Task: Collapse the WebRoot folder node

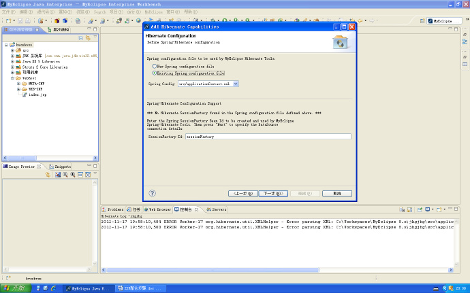Action: [12, 78]
